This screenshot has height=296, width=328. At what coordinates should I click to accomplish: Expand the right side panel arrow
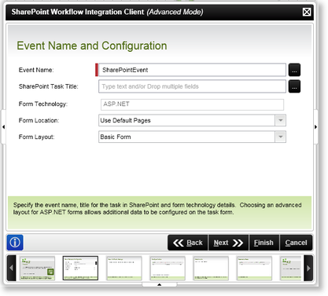click(315, 127)
